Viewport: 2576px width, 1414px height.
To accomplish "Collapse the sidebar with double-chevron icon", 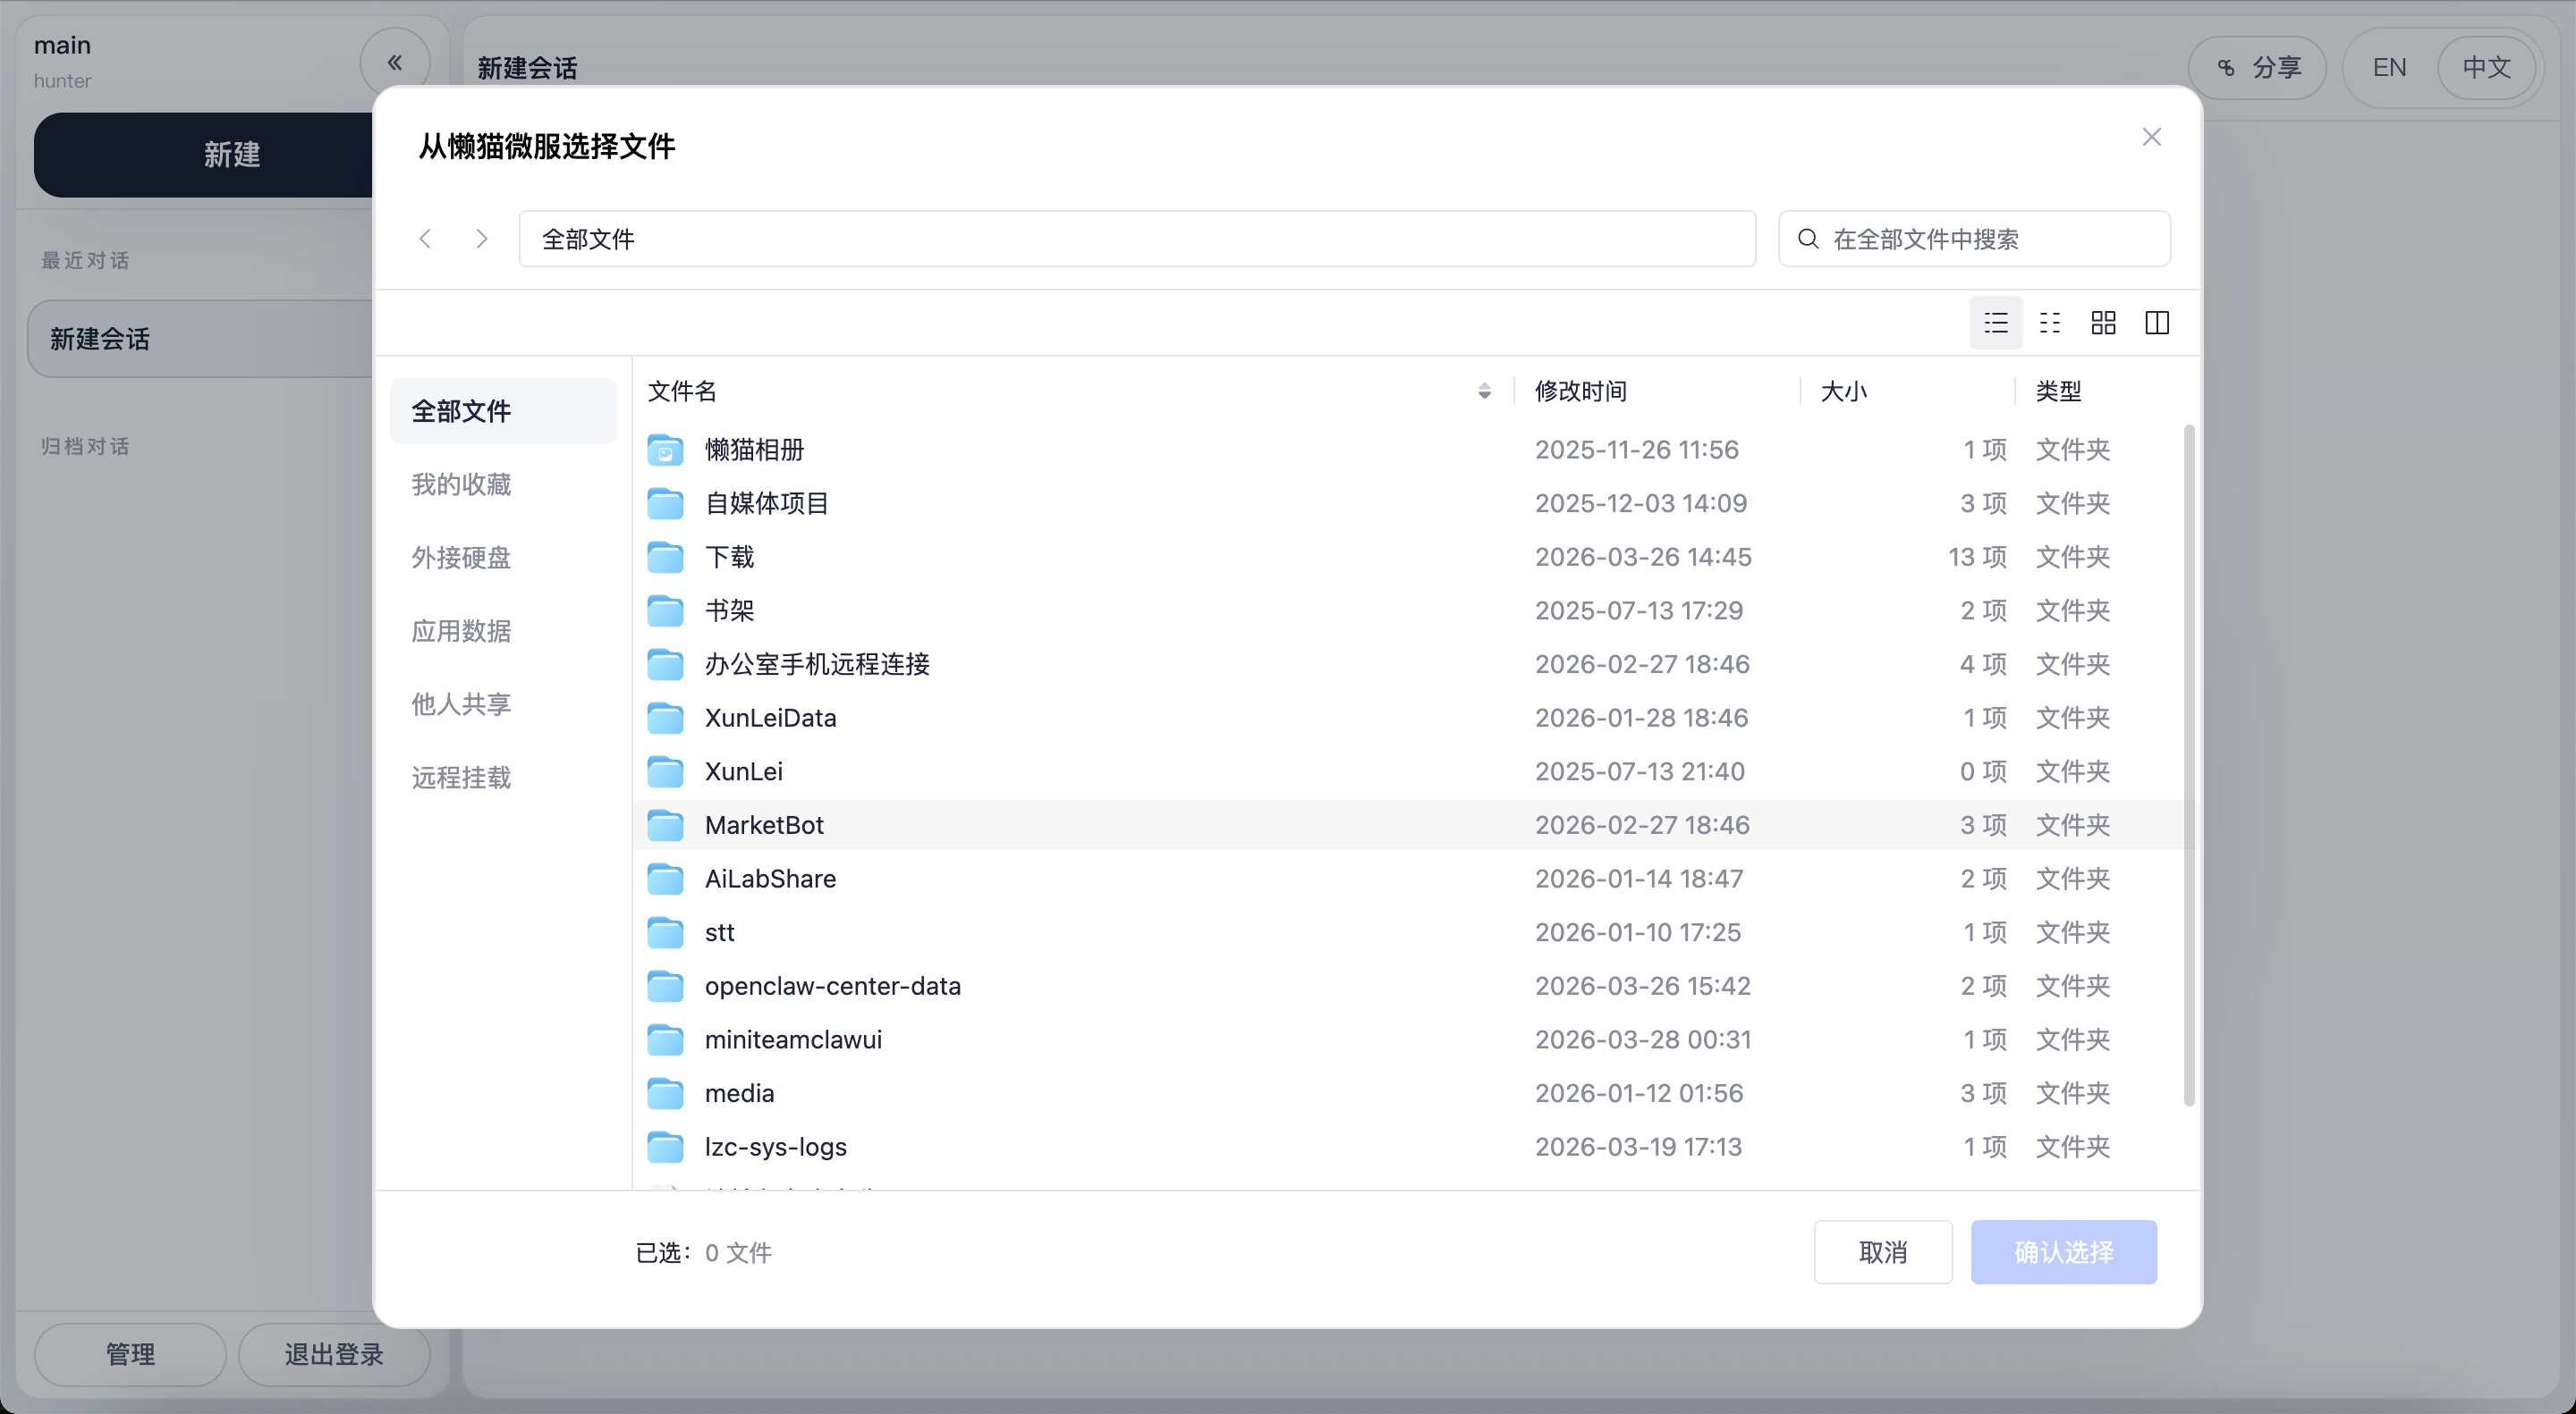I will click(x=395, y=63).
